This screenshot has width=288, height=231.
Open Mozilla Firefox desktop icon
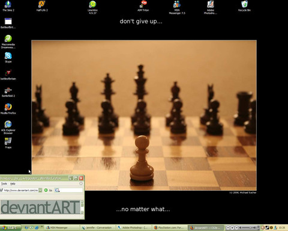click(x=8, y=109)
